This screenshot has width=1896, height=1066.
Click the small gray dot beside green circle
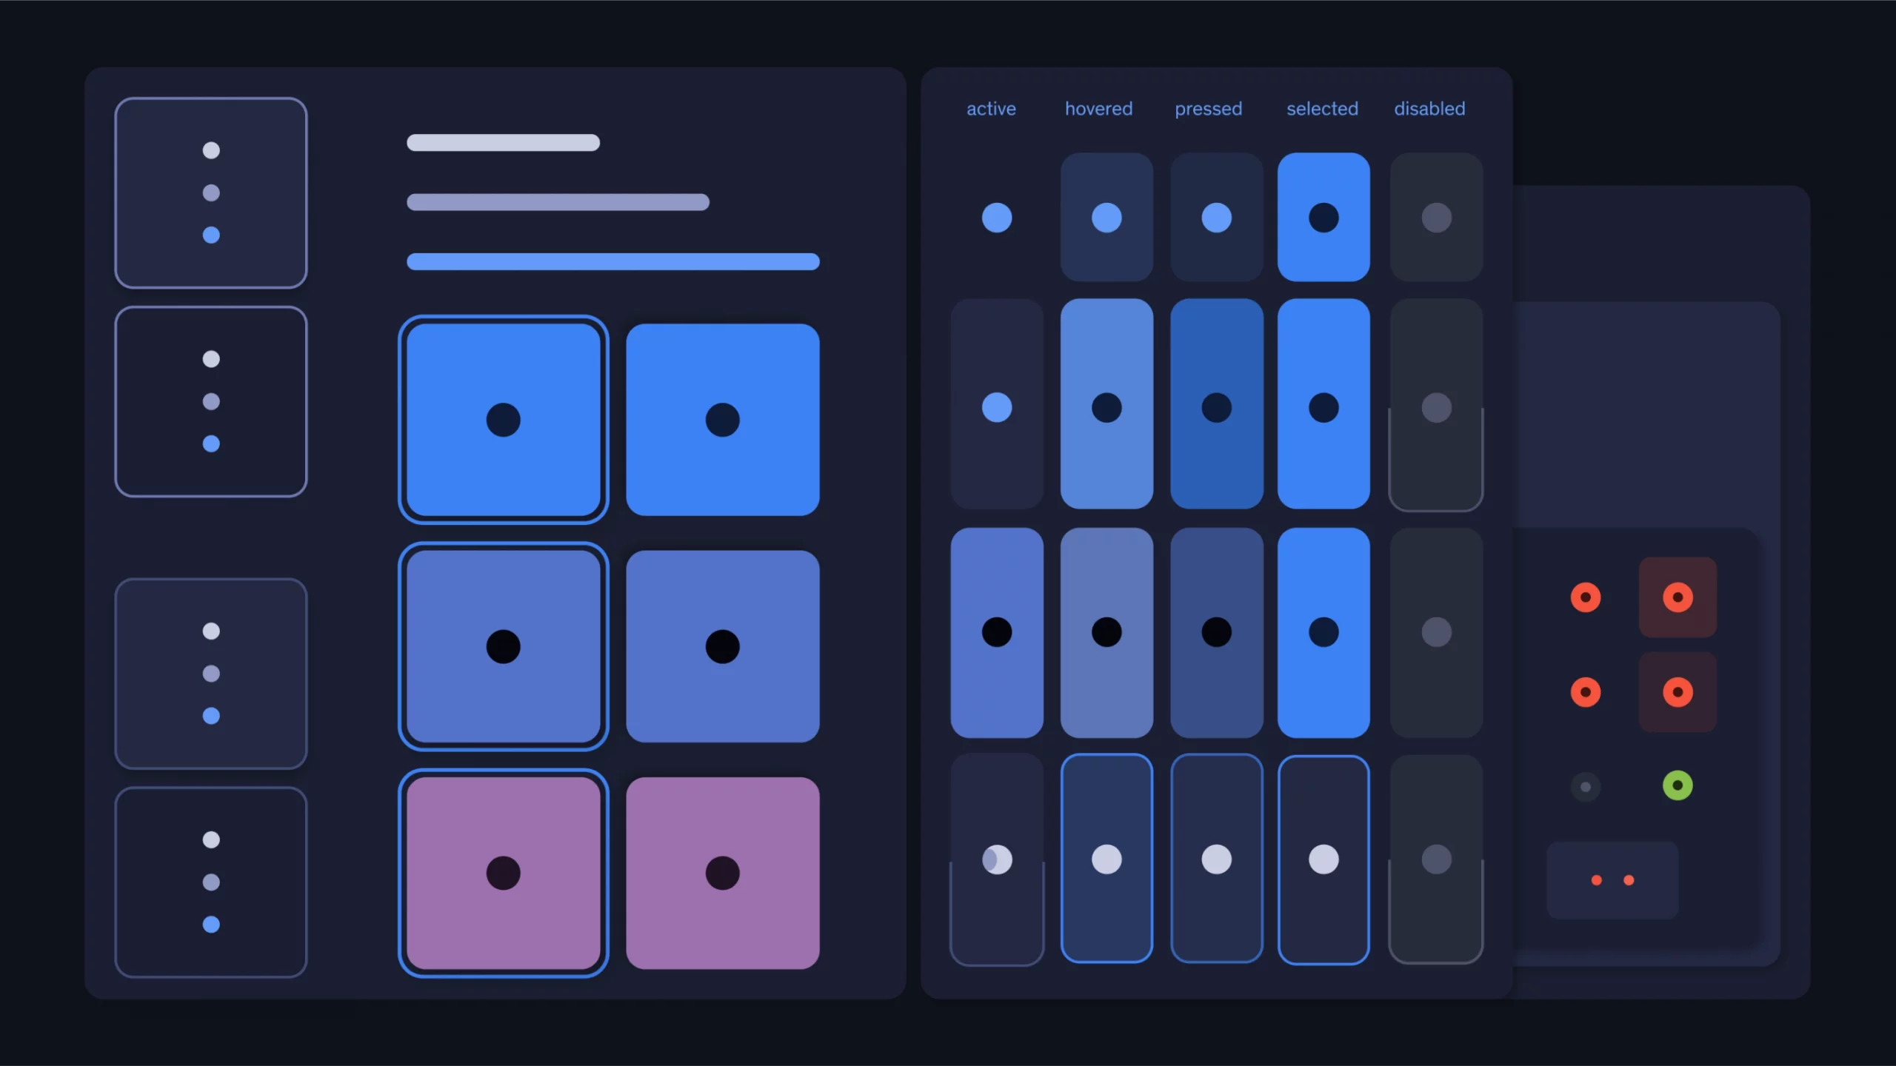pyautogui.click(x=1585, y=786)
